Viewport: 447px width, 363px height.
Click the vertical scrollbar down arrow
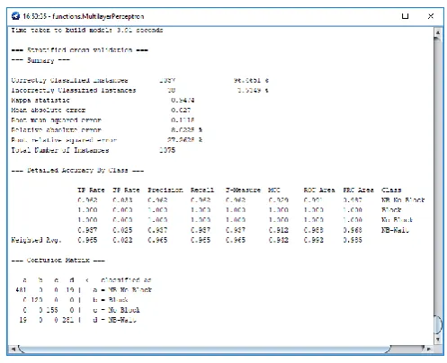pyautogui.click(x=437, y=339)
